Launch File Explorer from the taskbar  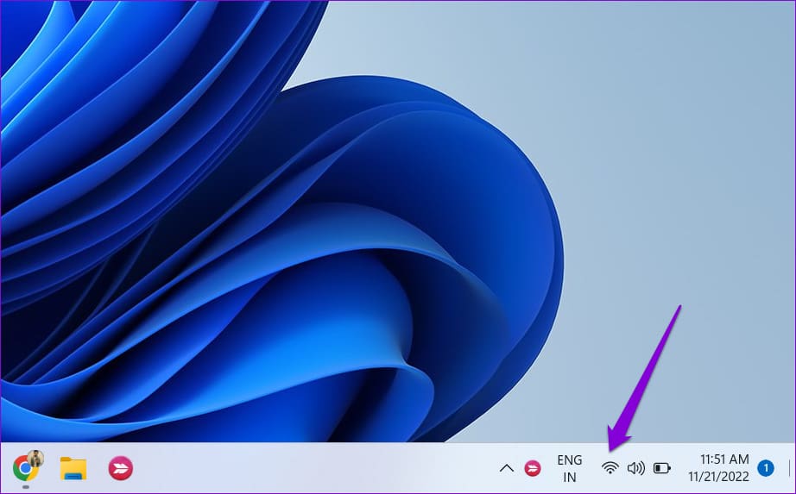[x=73, y=468]
